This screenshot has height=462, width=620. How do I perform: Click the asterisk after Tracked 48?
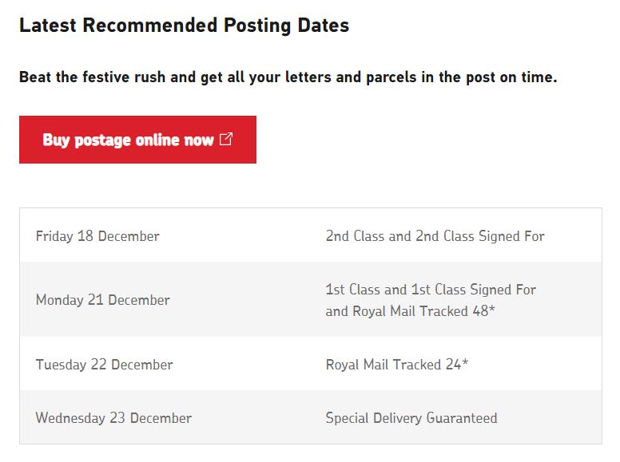point(492,310)
